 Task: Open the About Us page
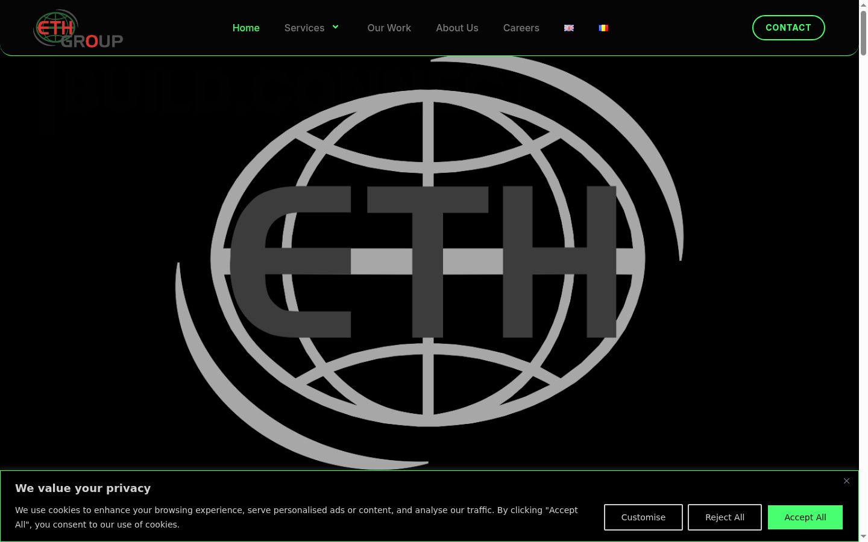pyautogui.click(x=457, y=28)
